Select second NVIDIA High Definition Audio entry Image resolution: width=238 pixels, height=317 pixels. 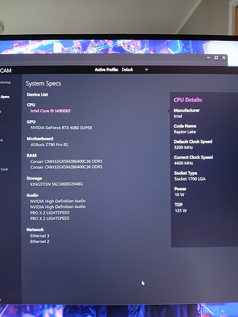(x=58, y=207)
